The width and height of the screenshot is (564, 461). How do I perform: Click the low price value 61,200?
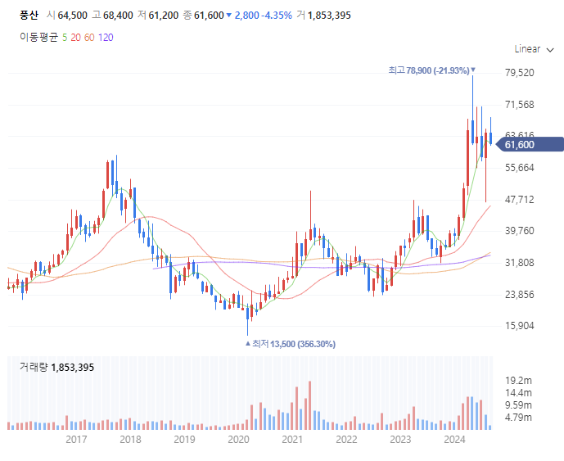(x=163, y=16)
